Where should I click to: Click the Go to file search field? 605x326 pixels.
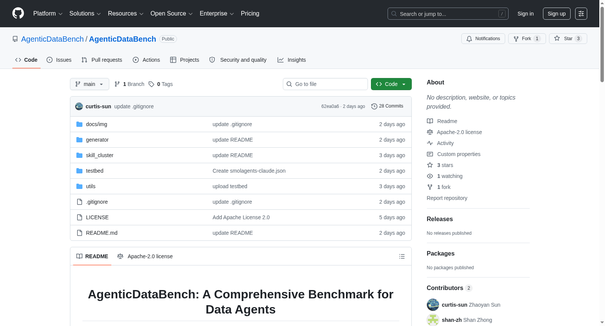325,84
